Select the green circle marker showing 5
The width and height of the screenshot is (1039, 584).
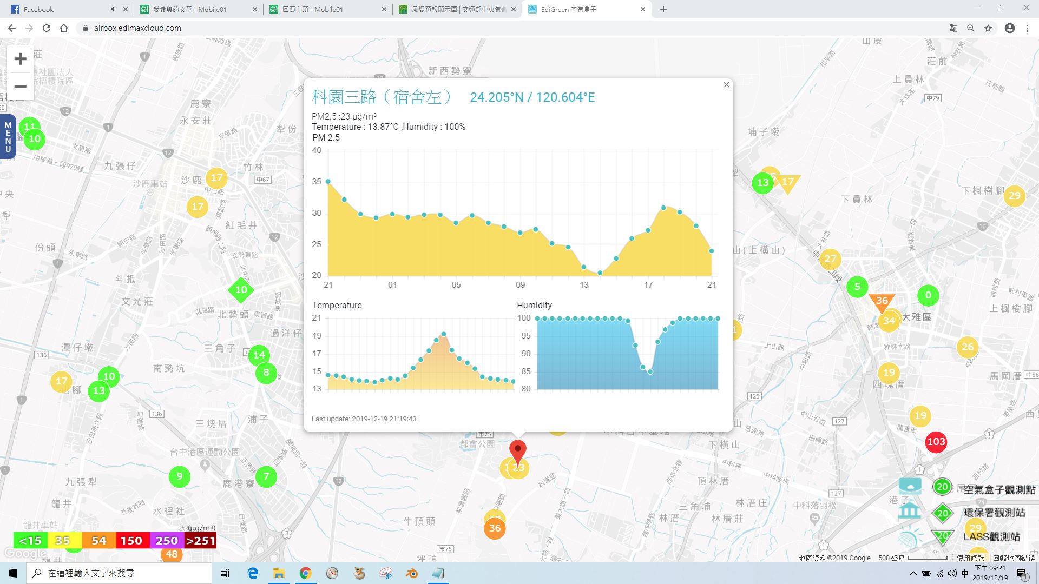click(857, 287)
